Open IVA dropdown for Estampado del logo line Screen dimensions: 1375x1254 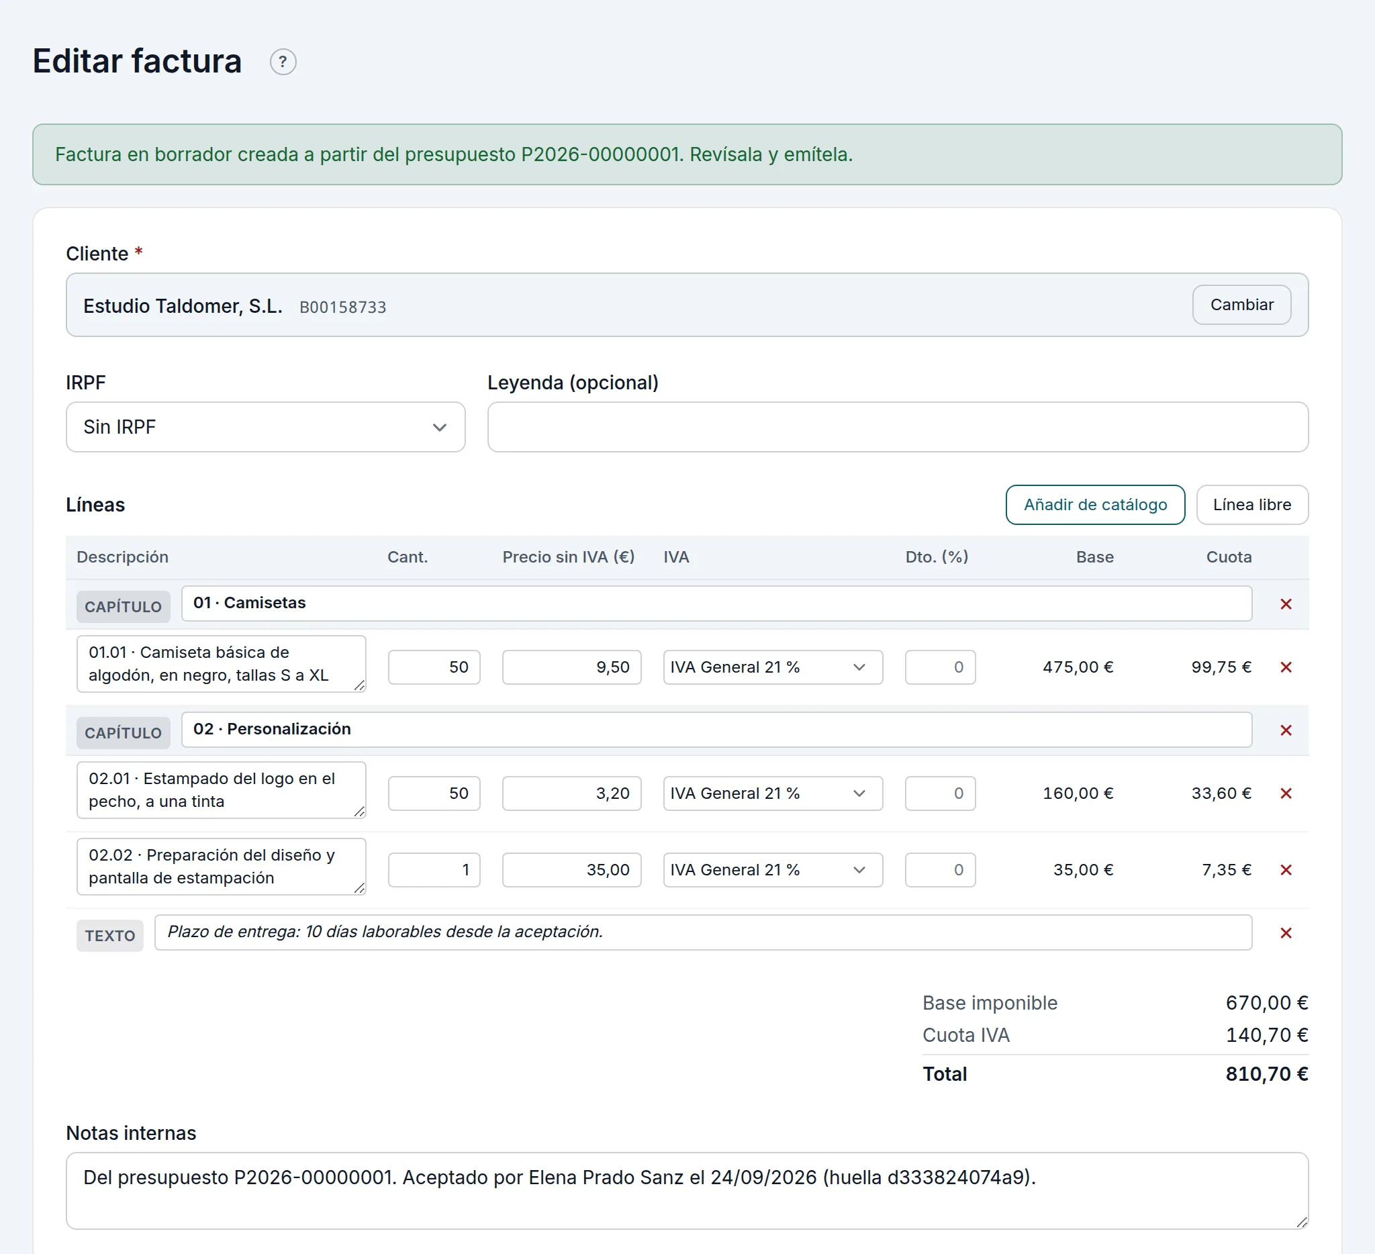pos(773,793)
